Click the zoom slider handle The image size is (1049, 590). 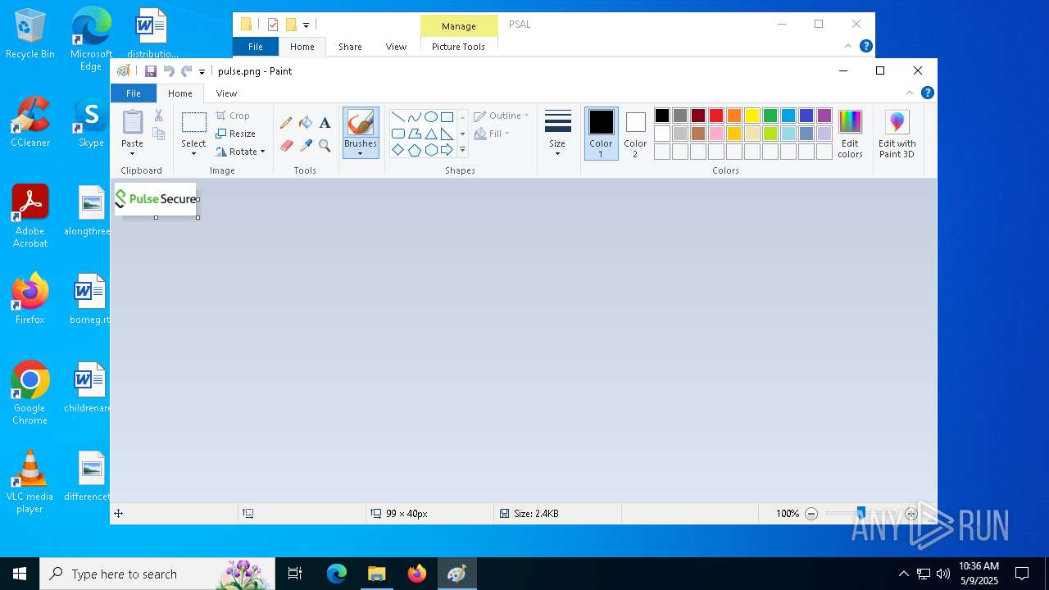(x=861, y=514)
